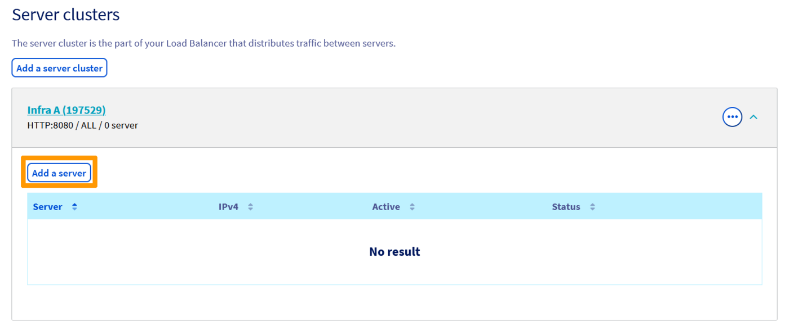Click the Active column sort arrows
The height and width of the screenshot is (331, 789).
coord(412,207)
